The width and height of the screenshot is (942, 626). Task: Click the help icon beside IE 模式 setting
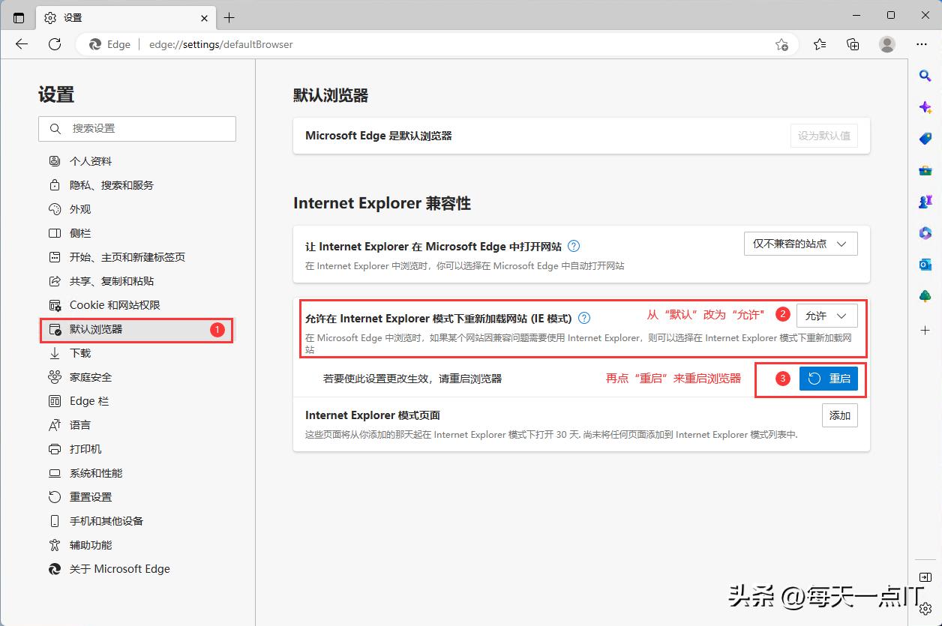584,317
